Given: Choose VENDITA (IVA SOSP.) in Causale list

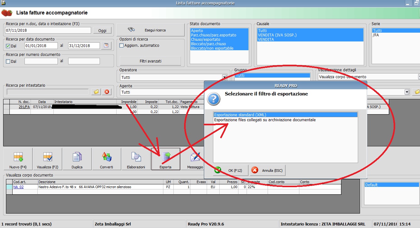Looking at the screenshot, I should click(310, 35).
